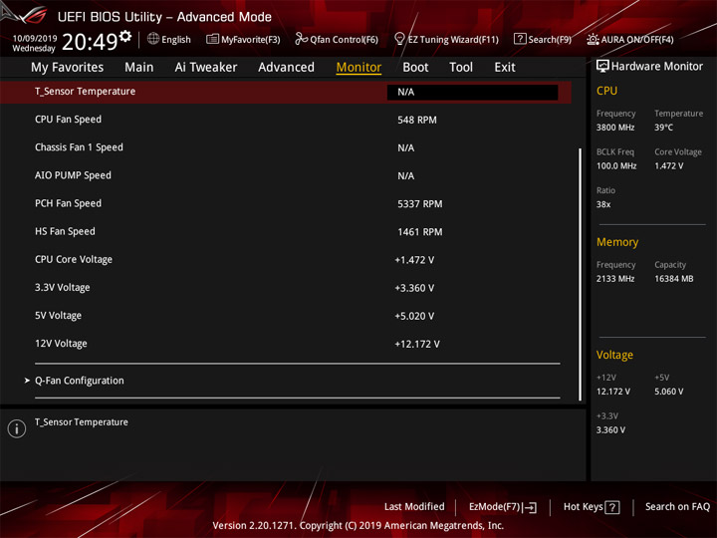717x538 pixels.
Task: Click Voltage heading in Hardware Monitor
Action: [614, 355]
